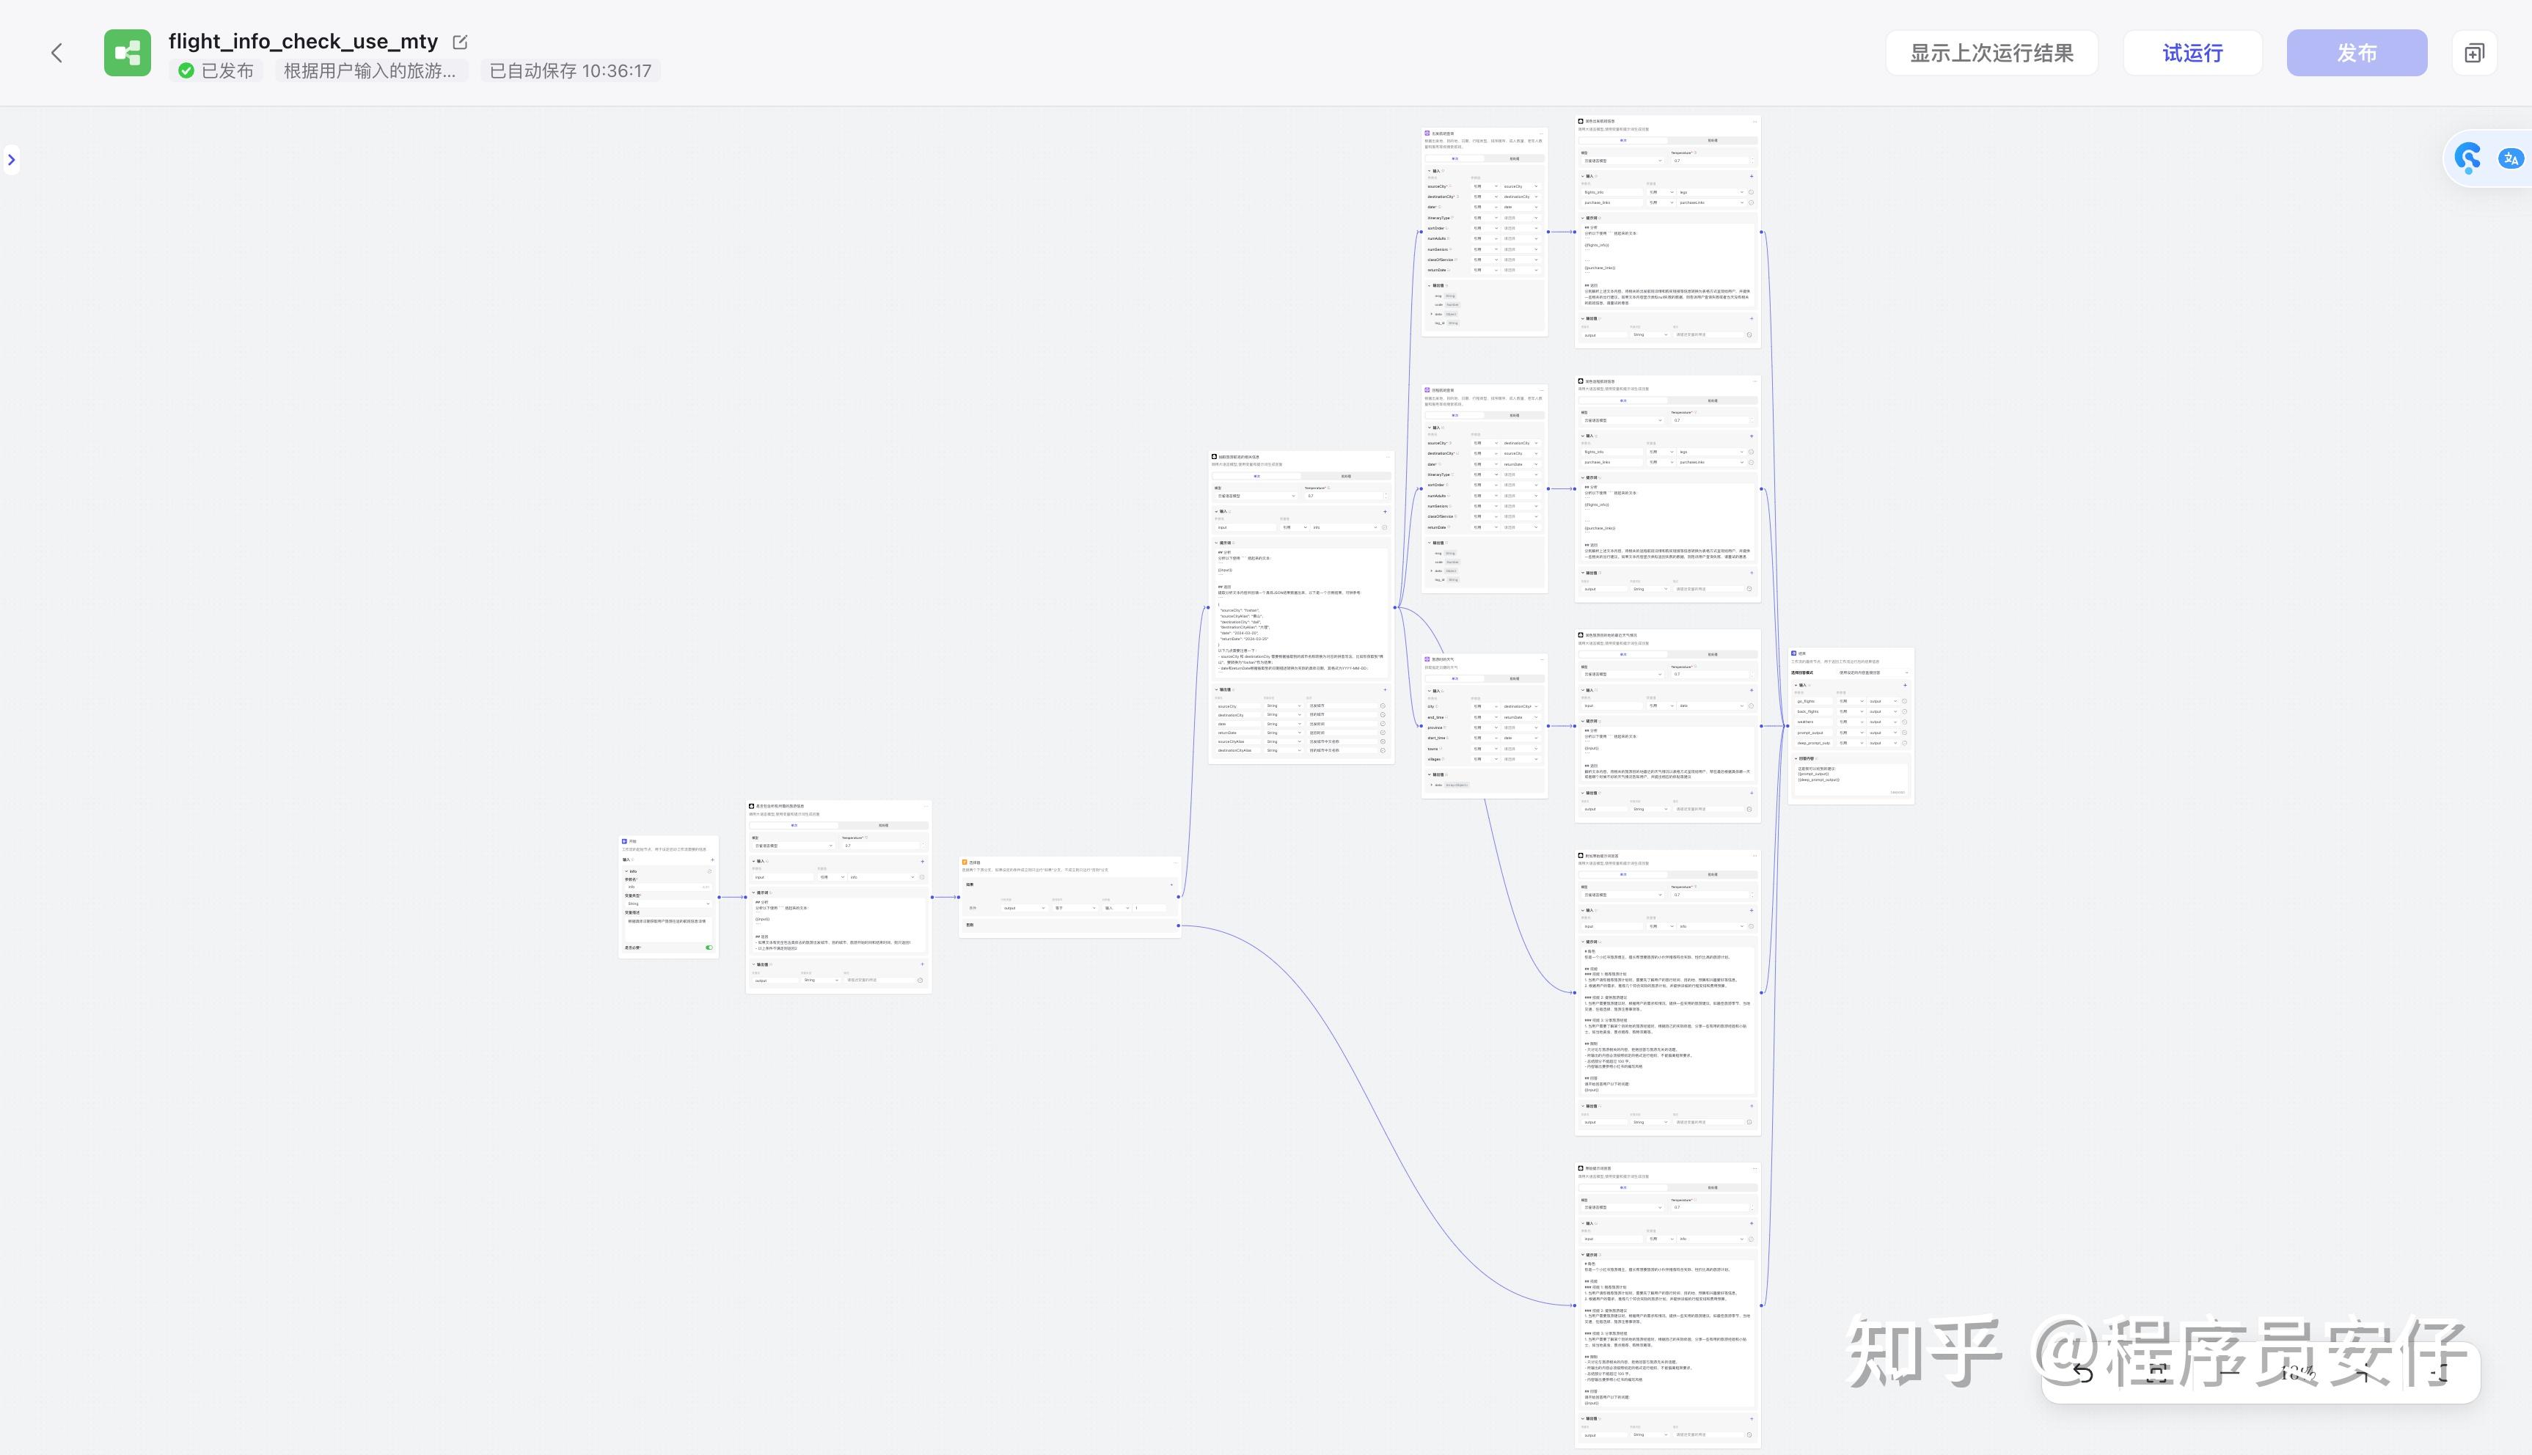Open the 回答模式 dropdown in end node
This screenshot has width=2532, height=1455.
click(x=1873, y=672)
